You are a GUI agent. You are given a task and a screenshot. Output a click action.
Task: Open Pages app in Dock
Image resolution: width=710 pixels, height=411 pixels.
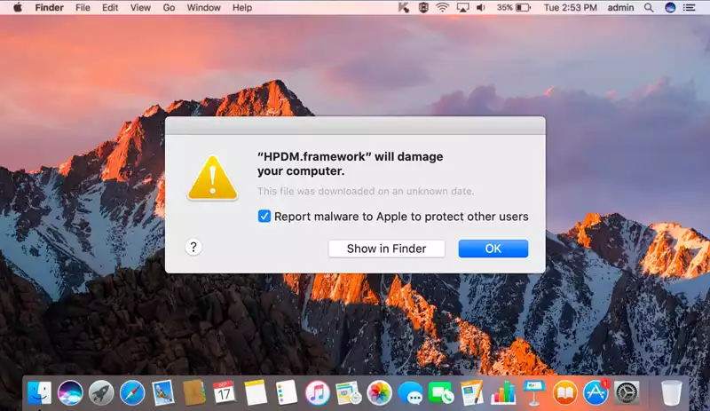point(472,393)
